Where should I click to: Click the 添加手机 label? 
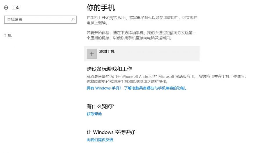tap(107, 52)
